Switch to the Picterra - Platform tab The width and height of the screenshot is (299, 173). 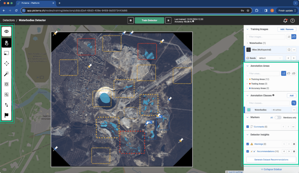[x=36, y=3]
